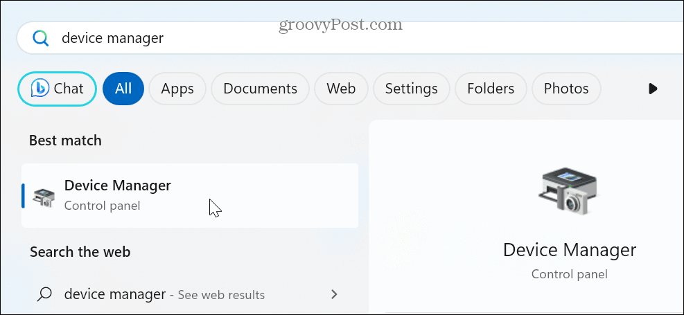
Task: Filter results by Photos
Action: click(x=566, y=89)
